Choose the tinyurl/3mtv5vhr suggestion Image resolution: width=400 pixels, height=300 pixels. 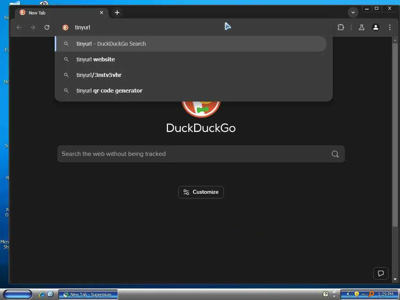191,75
